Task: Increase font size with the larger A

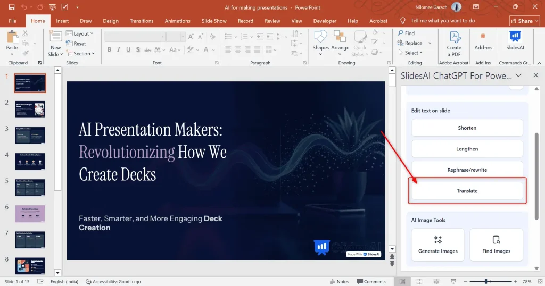Action: (191, 37)
